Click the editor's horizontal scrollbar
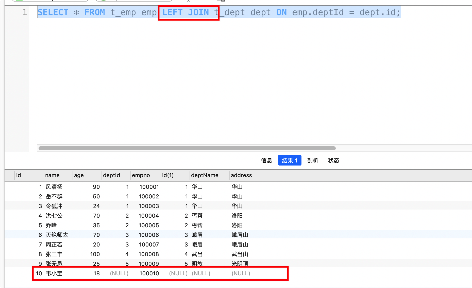 click(187, 148)
